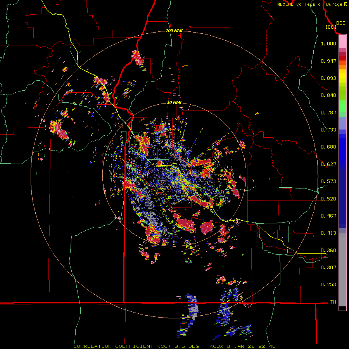Viewport: 349px width, 349px height.
Task: Select the 0.360 legend value
Action: click(x=328, y=251)
